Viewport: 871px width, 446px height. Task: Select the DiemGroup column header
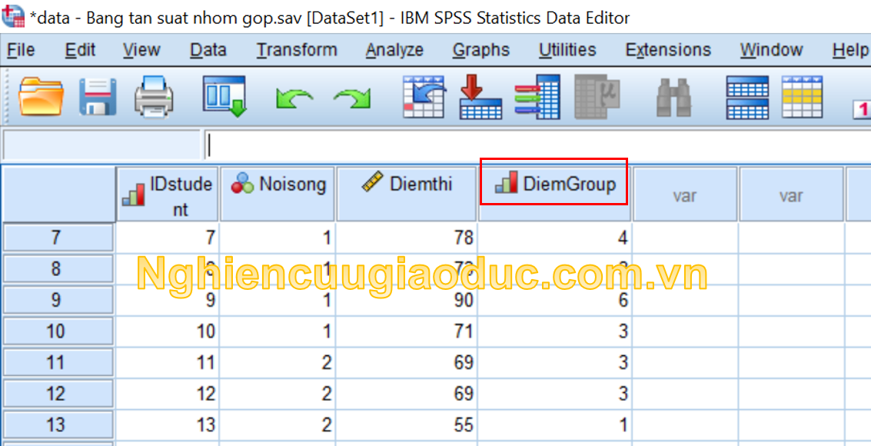[554, 185]
